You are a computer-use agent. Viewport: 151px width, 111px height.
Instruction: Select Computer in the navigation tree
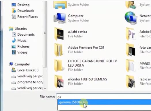22,64
